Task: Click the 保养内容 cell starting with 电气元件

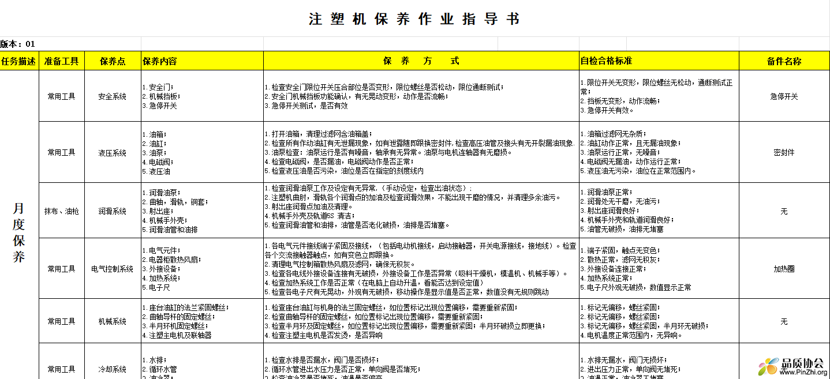Action: tap(202, 269)
